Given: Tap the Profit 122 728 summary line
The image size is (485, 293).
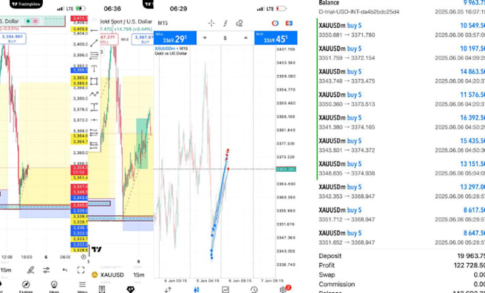Looking at the screenshot, I should point(402,265).
